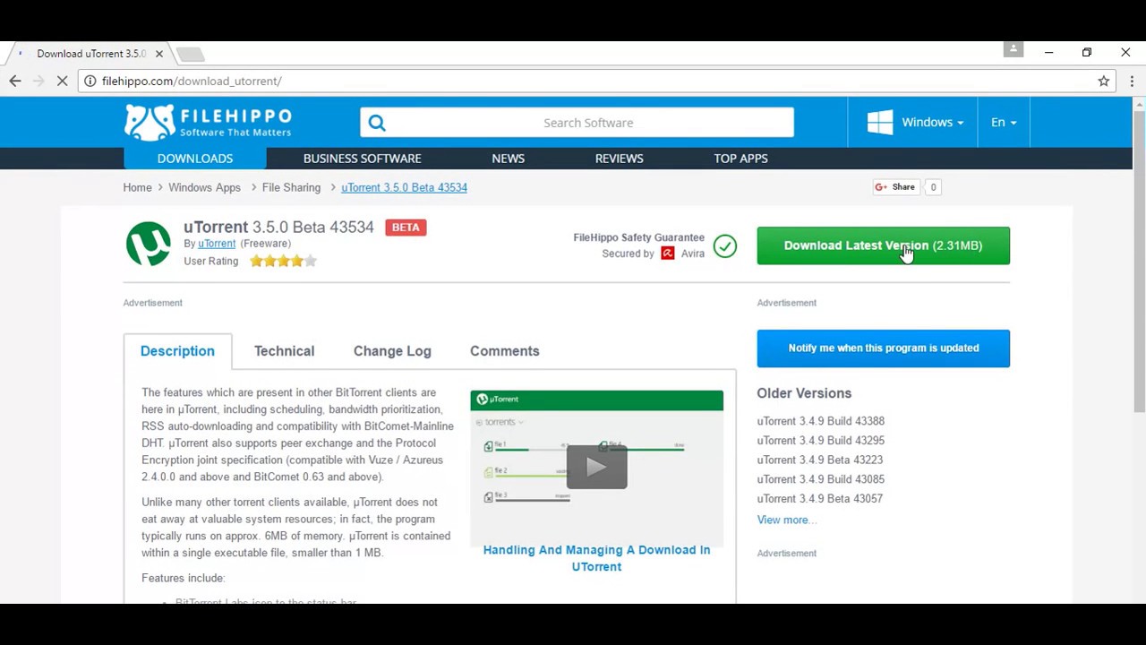Open uTorrent 3.4.9 Beta 43057

[819, 499]
